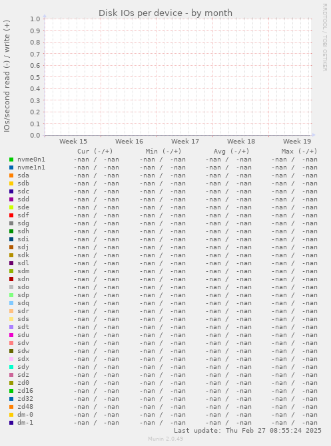Viewport: 331px width, 446px height.
Task: Choose the sdj device name
Action: click(x=23, y=247)
